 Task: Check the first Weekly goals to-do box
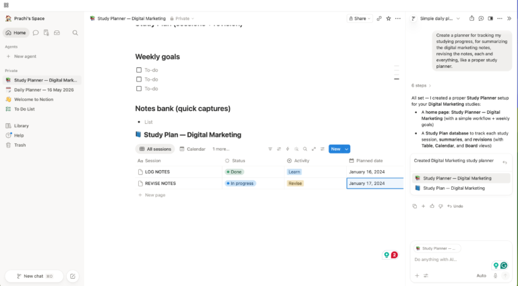[x=139, y=70]
